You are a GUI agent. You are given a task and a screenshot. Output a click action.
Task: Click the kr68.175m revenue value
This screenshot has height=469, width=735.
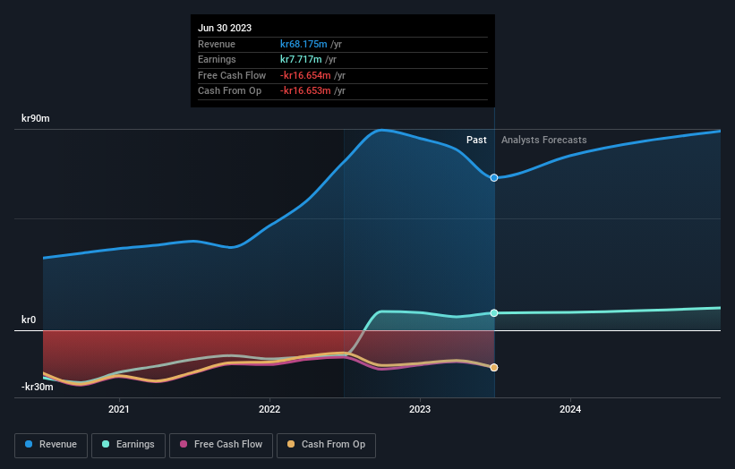coord(303,44)
